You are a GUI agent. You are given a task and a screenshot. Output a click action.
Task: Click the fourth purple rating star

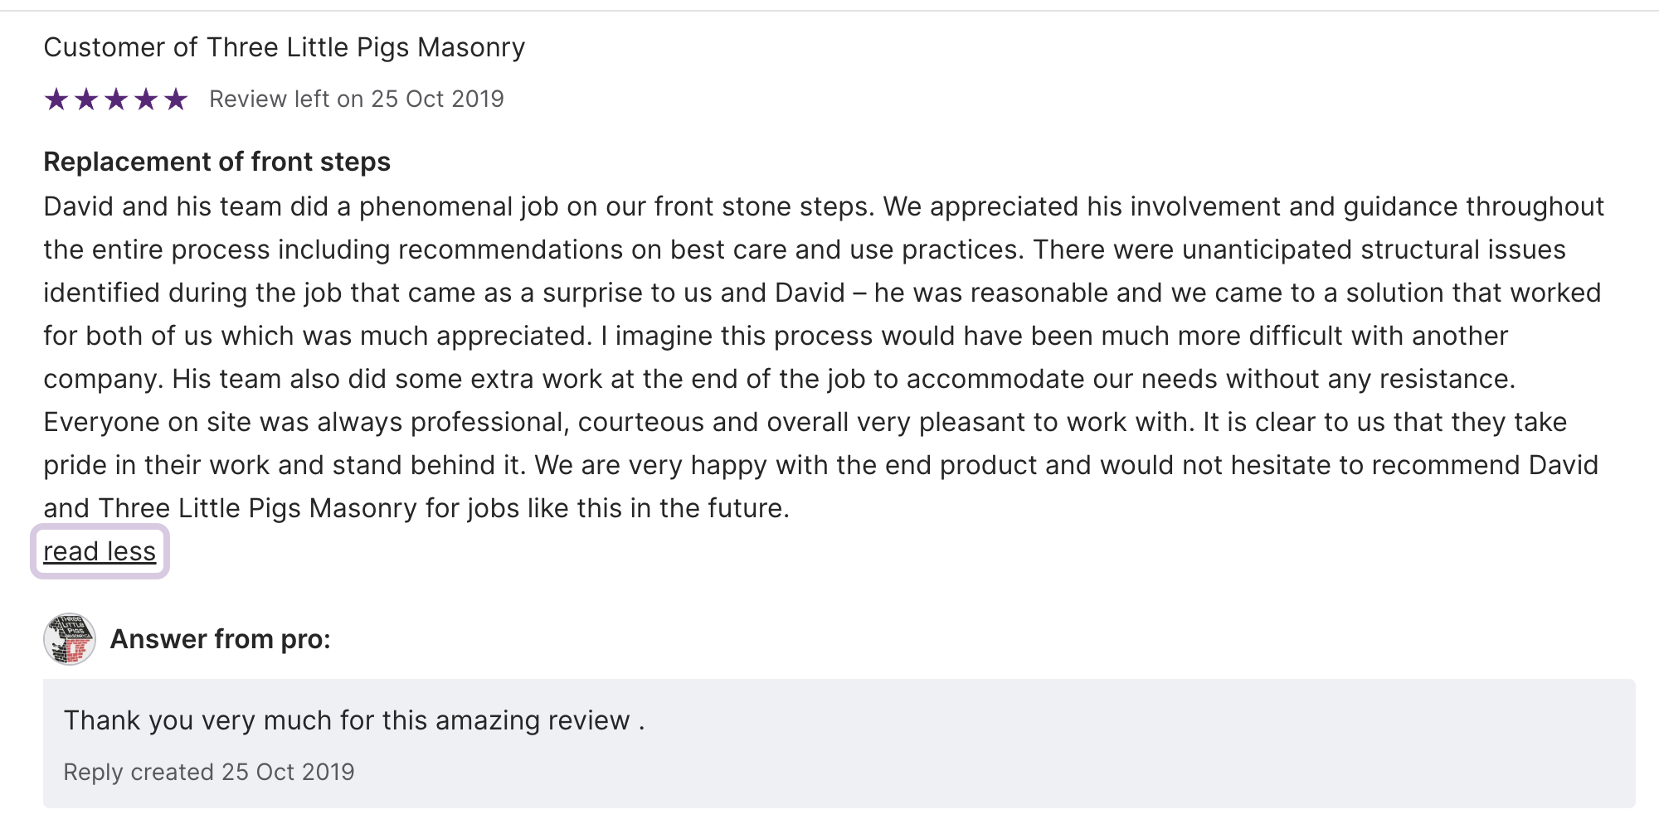pos(146,99)
